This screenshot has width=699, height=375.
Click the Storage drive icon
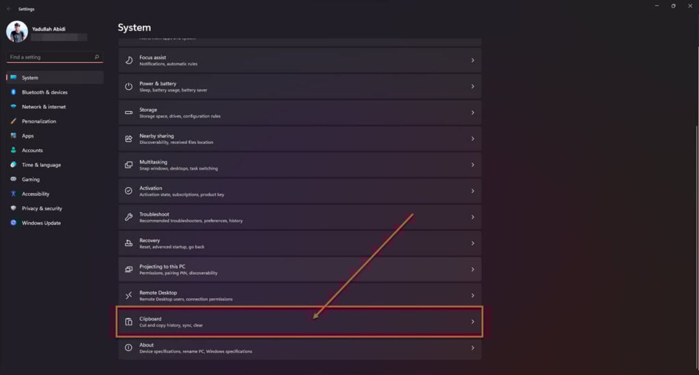129,112
